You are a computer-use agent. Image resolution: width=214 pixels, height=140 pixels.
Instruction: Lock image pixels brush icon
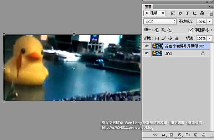pos(164,38)
